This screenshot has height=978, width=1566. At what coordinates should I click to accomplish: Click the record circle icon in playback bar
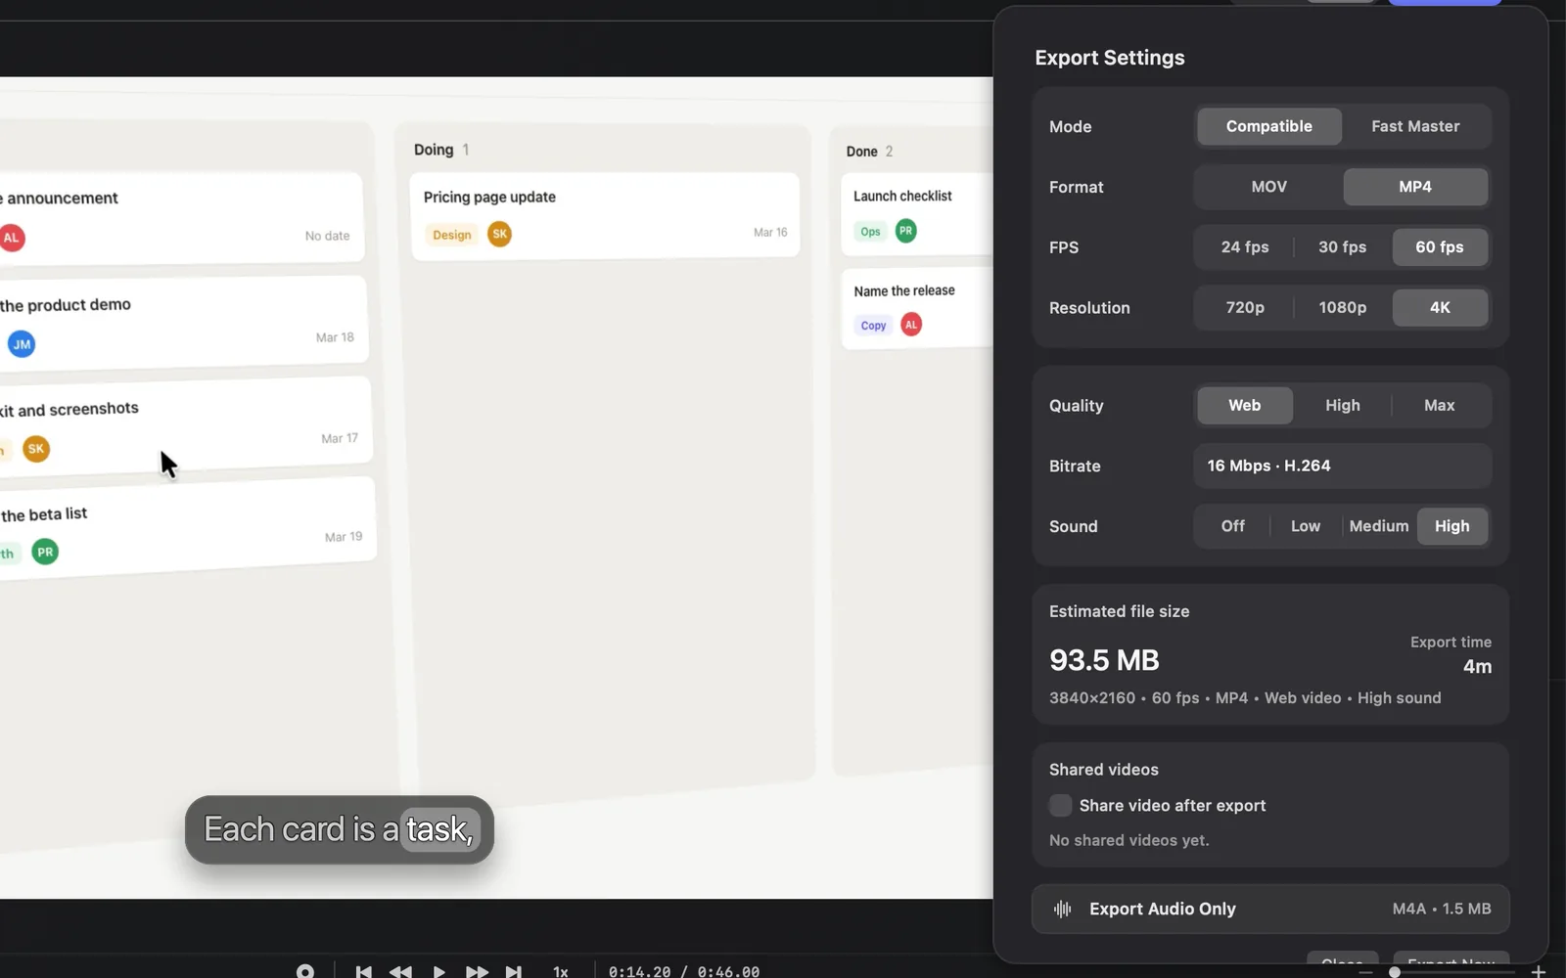305,971
